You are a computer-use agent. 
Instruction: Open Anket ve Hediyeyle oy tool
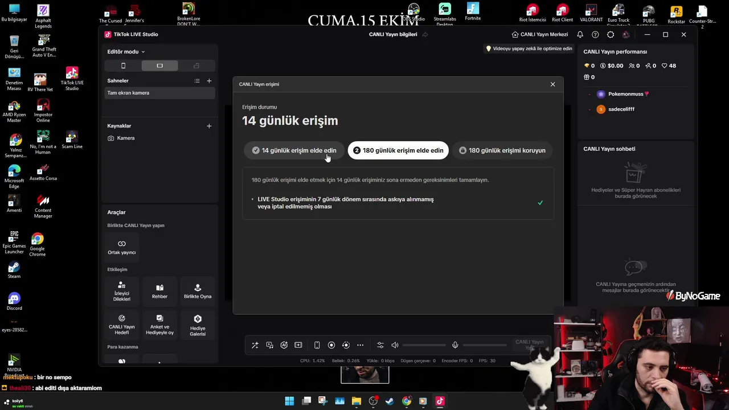coord(159,325)
